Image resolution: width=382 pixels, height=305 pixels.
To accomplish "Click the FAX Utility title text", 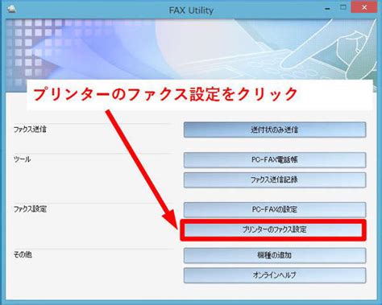I will [191, 10].
